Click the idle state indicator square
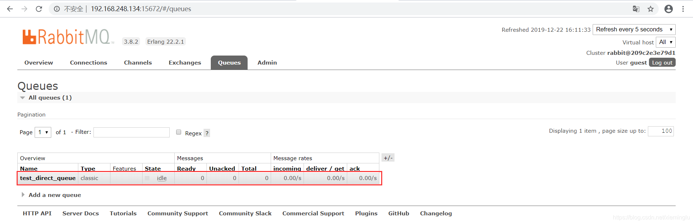Screen dimensions: 693x224 [x=147, y=178]
